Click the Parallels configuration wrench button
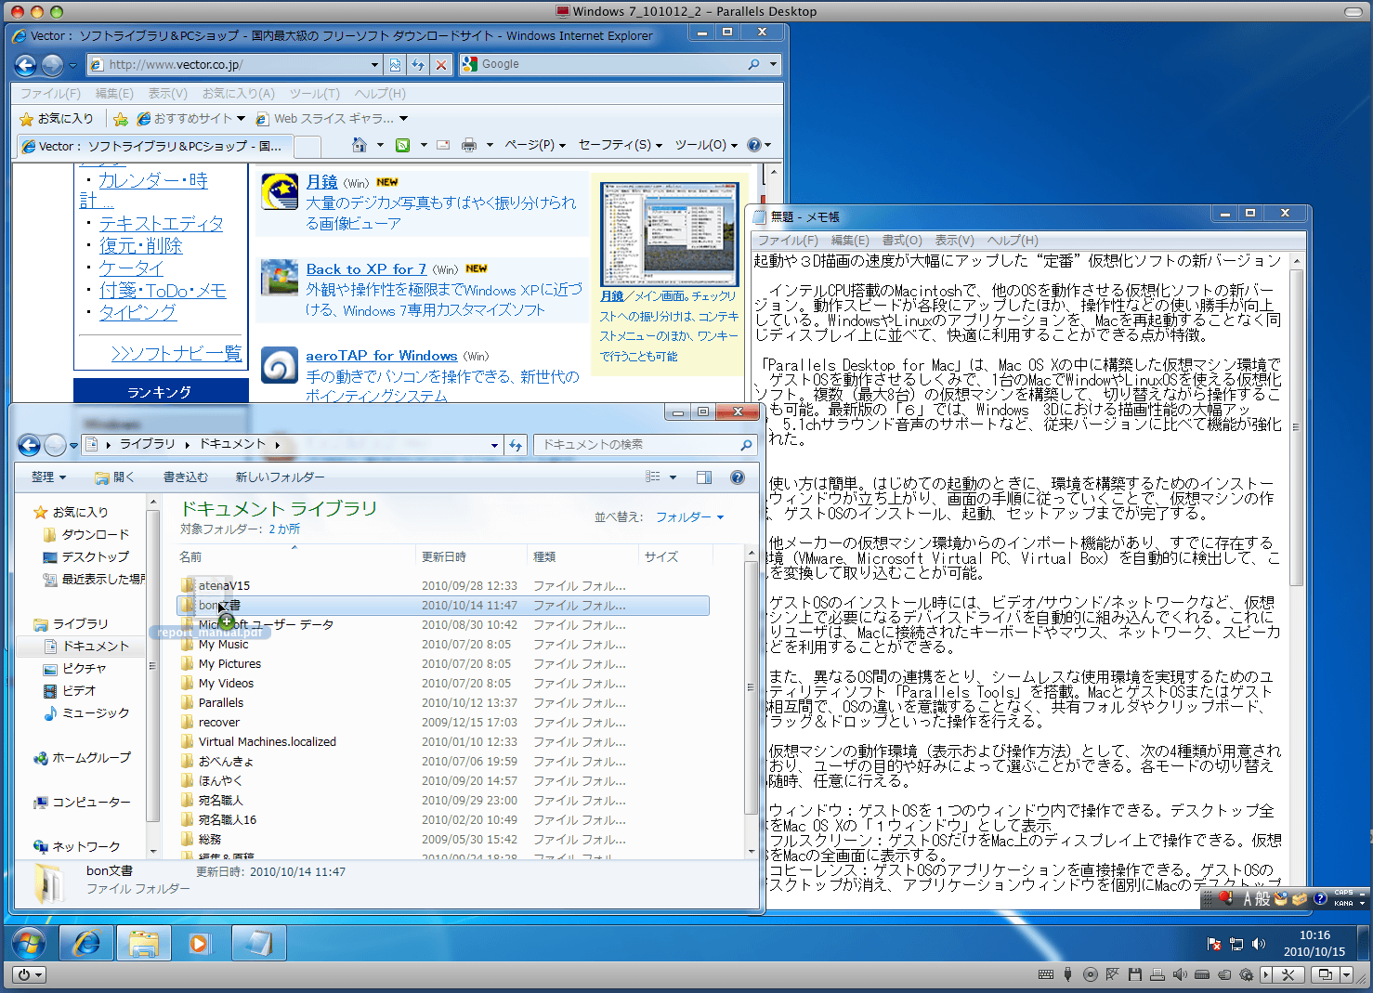Screen dimensions: 1373x993 [x=1288, y=974]
